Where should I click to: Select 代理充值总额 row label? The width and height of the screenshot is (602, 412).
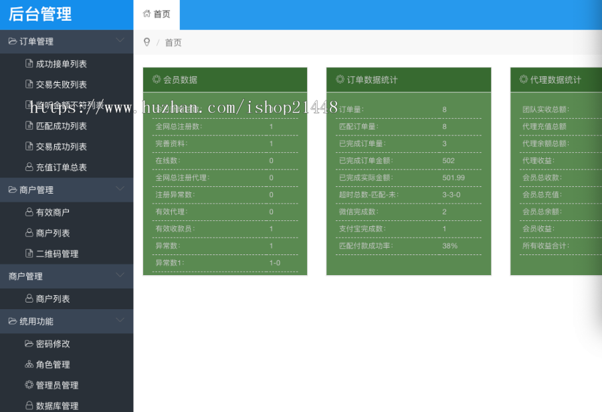[544, 126]
